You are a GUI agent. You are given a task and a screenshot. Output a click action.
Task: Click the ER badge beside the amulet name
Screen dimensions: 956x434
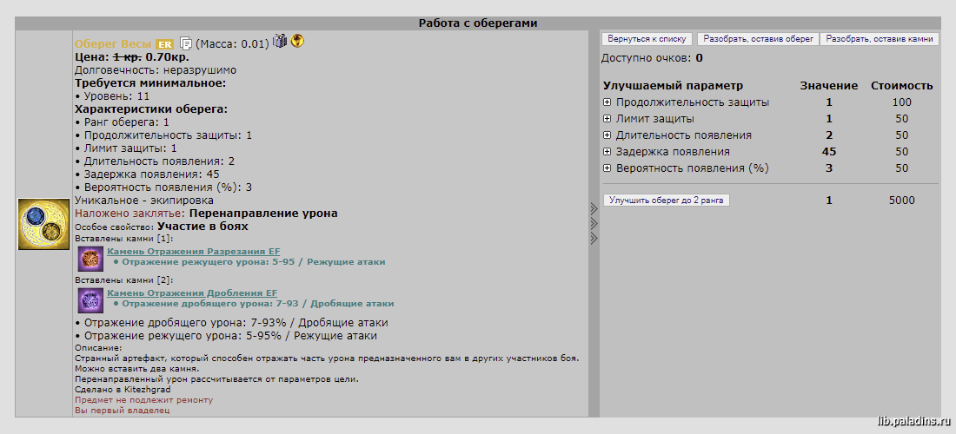pos(164,43)
